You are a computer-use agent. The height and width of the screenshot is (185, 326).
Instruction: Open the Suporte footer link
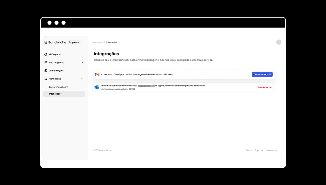(x=259, y=150)
